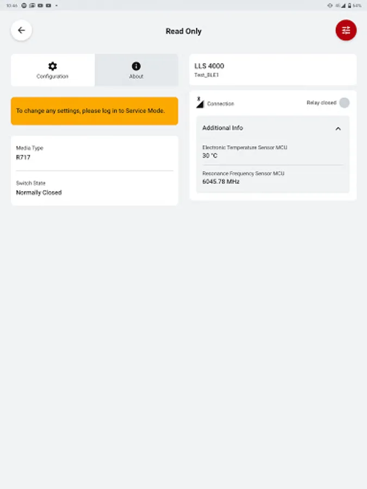Switch to the Configuration tab
Viewport: 367px width, 489px height.
(x=53, y=70)
